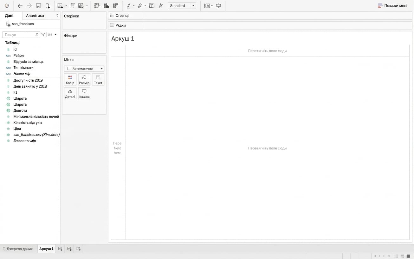The width and height of the screenshot is (414, 259).
Task: Click the filter icon in data pane
Action: 43,35
